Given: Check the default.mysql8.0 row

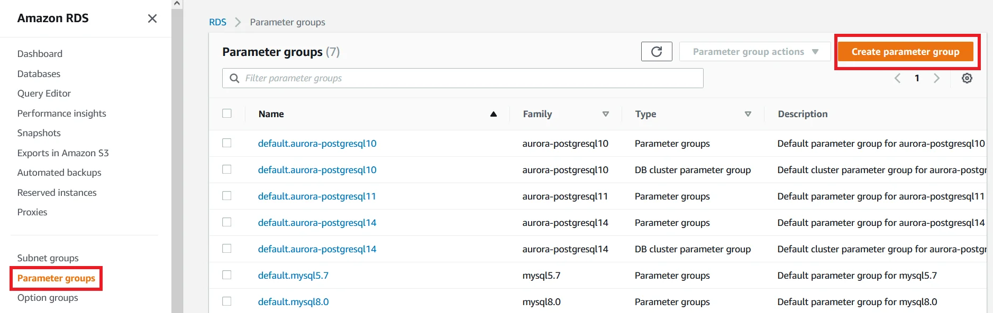Looking at the screenshot, I should click(227, 301).
